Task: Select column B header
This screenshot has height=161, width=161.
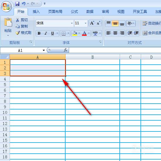Action: click(93, 57)
